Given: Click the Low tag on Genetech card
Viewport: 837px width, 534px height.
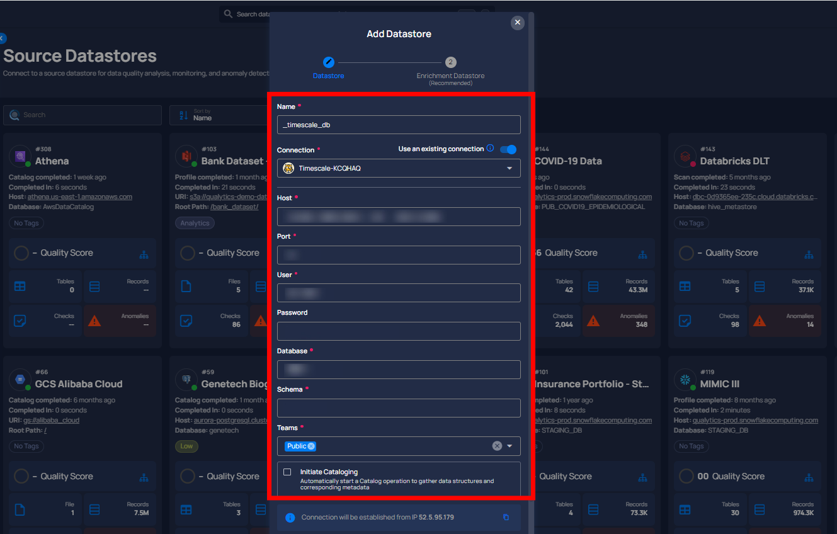Looking at the screenshot, I should click(186, 446).
